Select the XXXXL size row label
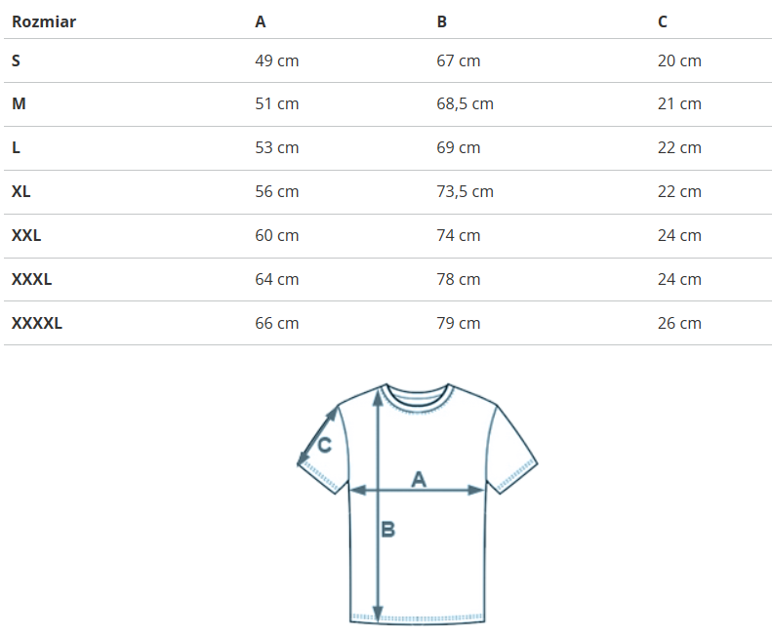Viewport: 772px width, 639px height. coord(37,323)
